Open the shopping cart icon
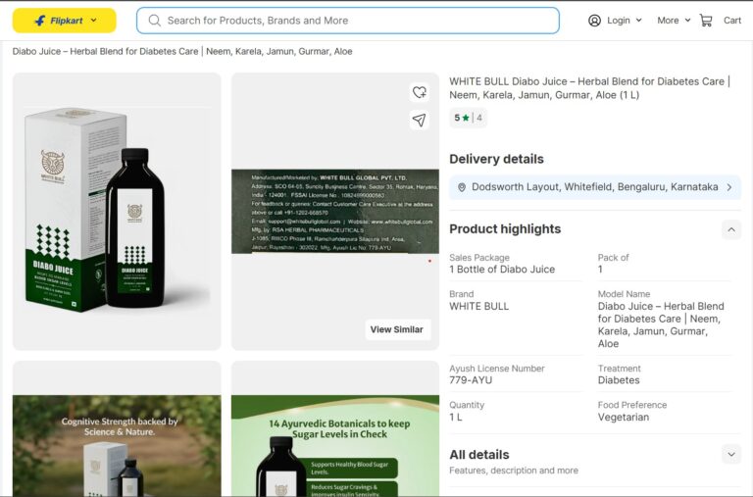The width and height of the screenshot is (753, 497). [706, 21]
